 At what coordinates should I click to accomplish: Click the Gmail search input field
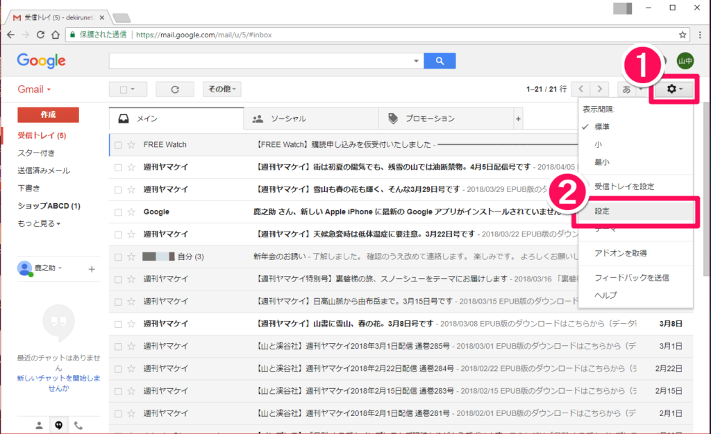pyautogui.click(x=260, y=60)
